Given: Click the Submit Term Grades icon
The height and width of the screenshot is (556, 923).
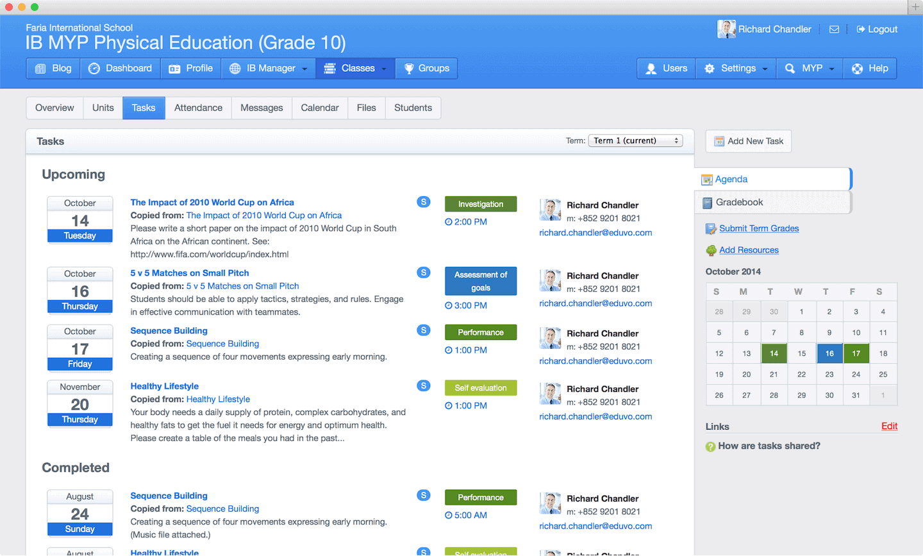Looking at the screenshot, I should 710,229.
